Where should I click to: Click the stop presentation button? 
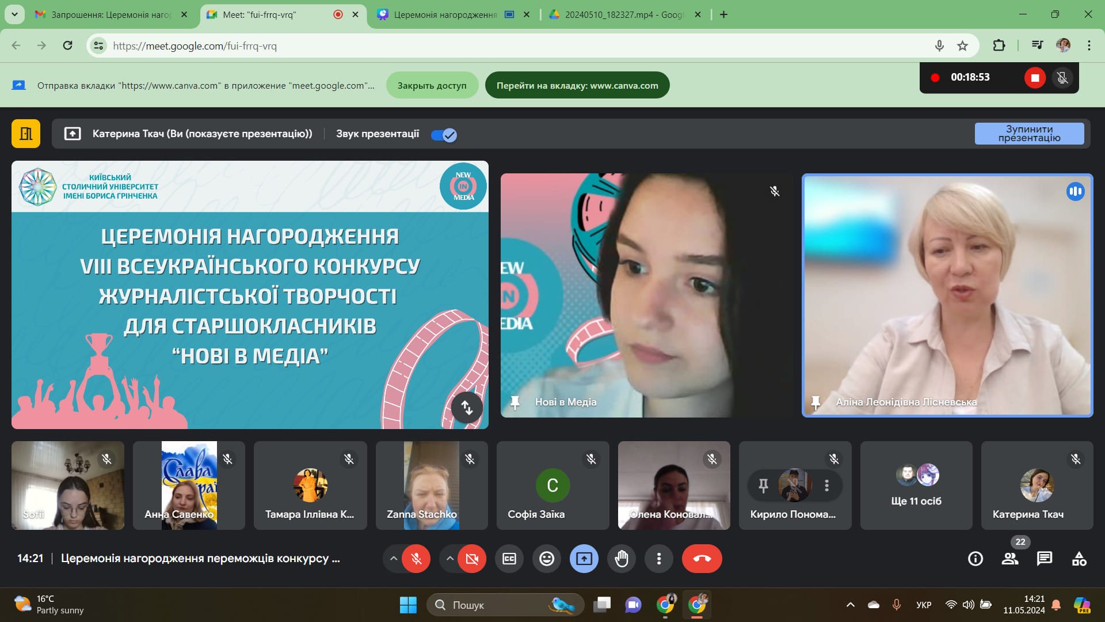(x=1029, y=134)
